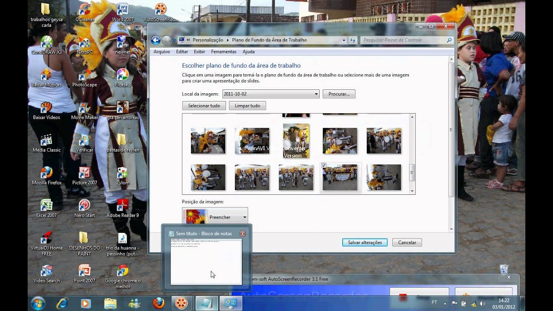The width and height of the screenshot is (553, 311).
Task: Click the Procurar... button
Action: (339, 94)
